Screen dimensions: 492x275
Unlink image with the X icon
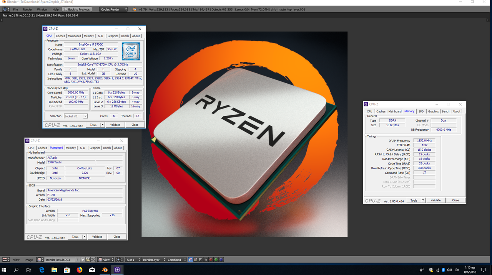[x=93, y=260]
